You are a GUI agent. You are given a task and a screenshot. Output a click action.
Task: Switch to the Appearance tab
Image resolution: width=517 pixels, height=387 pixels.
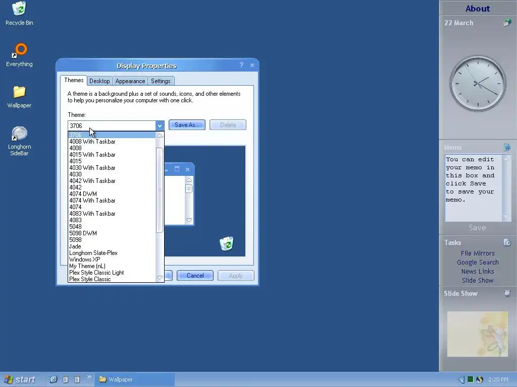point(130,81)
